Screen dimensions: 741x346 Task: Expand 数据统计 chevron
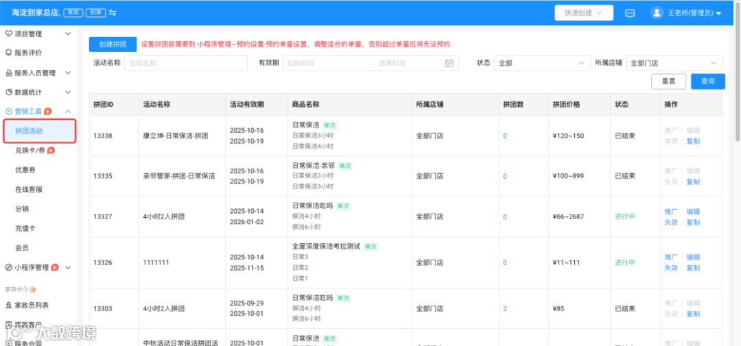(x=67, y=92)
